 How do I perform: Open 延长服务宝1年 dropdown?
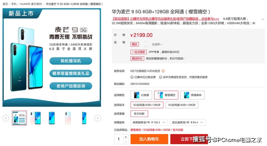[x=188, y=123]
